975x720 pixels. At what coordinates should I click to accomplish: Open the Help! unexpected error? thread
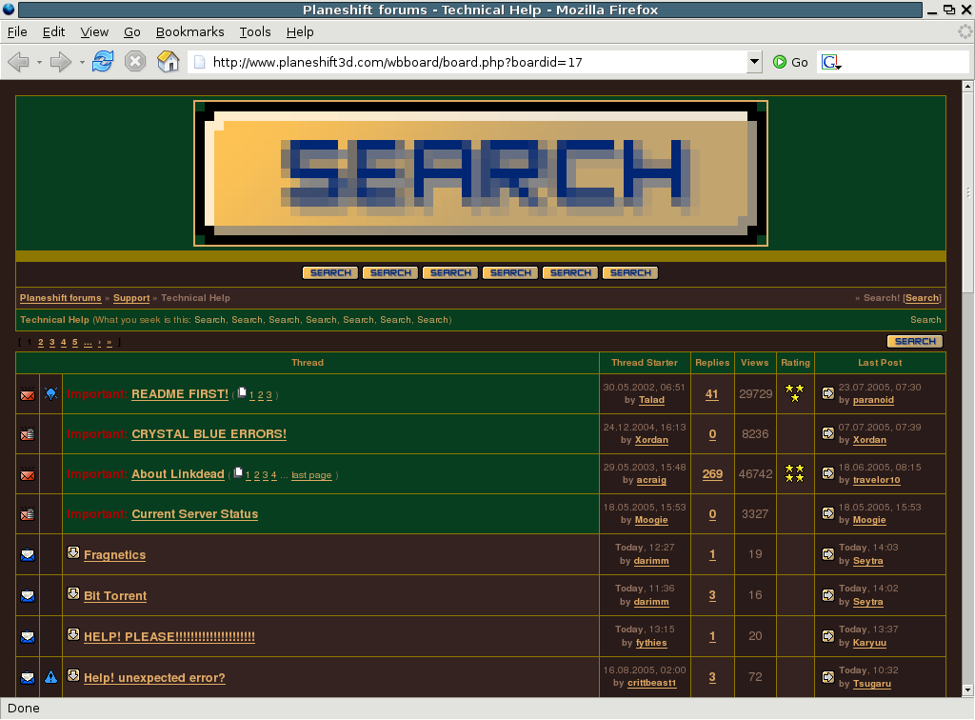pos(154,678)
